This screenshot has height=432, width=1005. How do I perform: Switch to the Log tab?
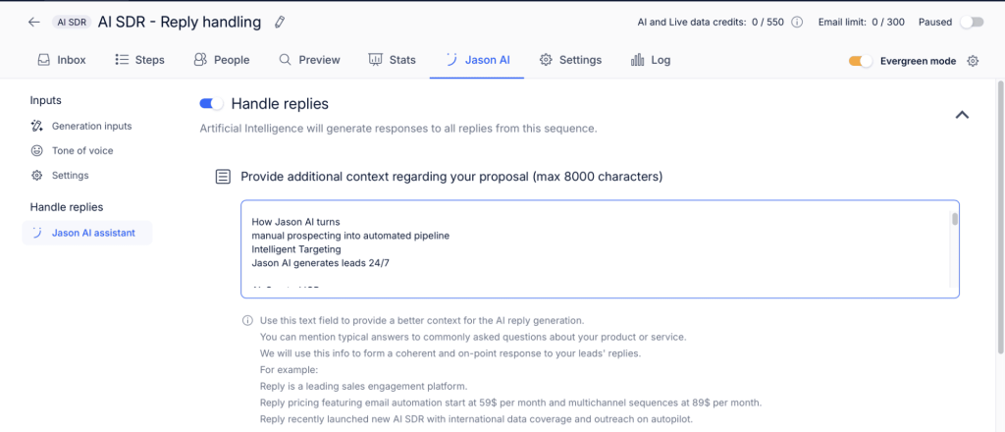click(651, 60)
